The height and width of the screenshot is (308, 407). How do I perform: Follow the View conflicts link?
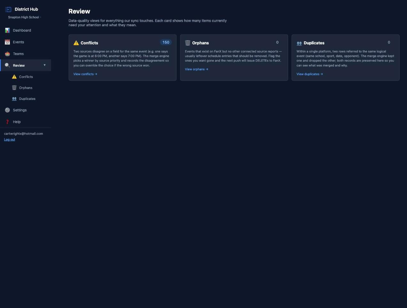(x=85, y=74)
